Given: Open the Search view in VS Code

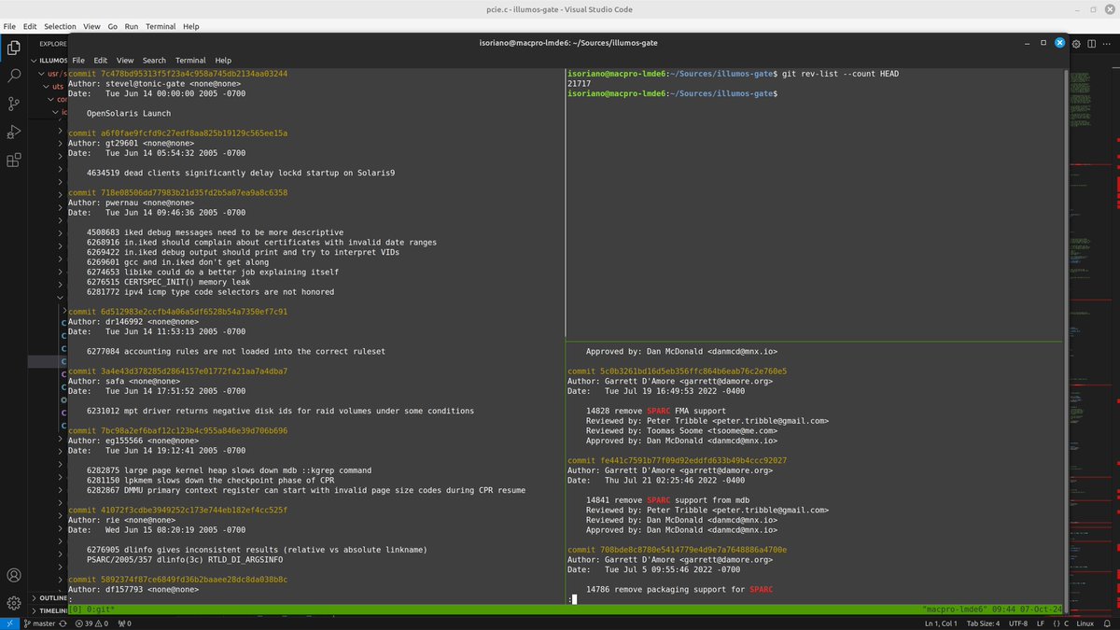Looking at the screenshot, I should point(14,76).
